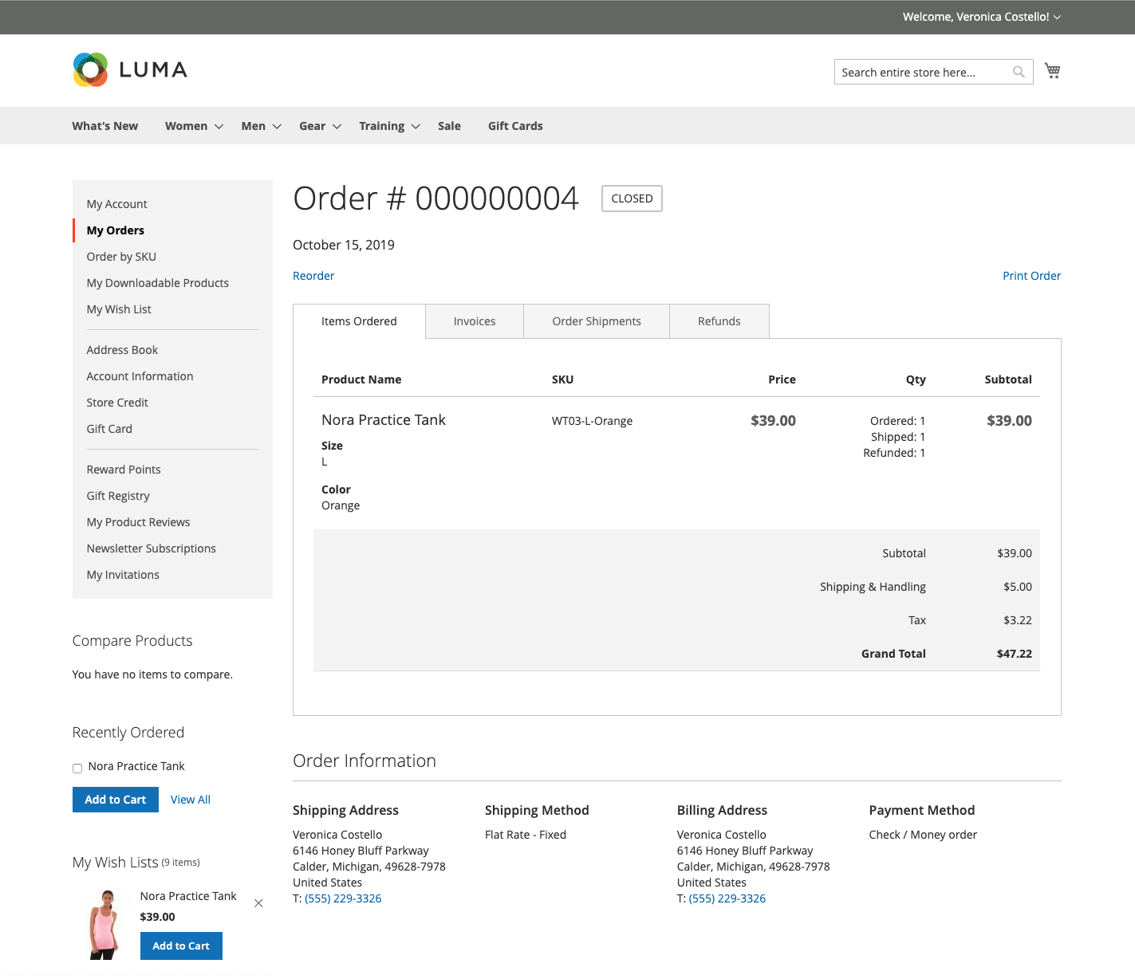Open Gift Card in the sidebar
Image resolution: width=1135 pixels, height=979 pixels.
click(x=109, y=429)
